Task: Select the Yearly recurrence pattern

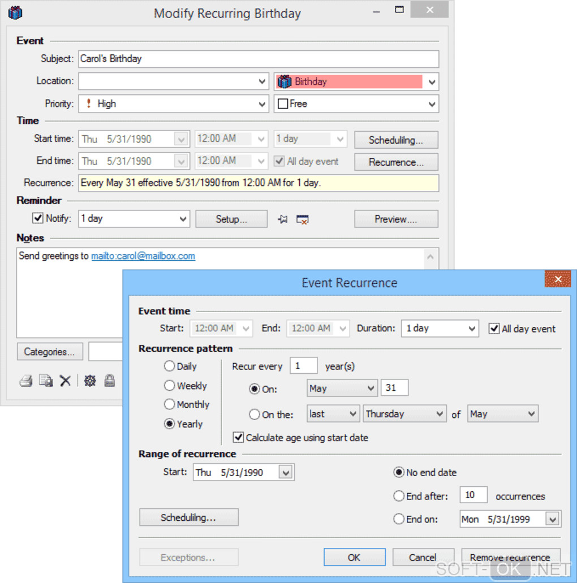Action: 169,424
